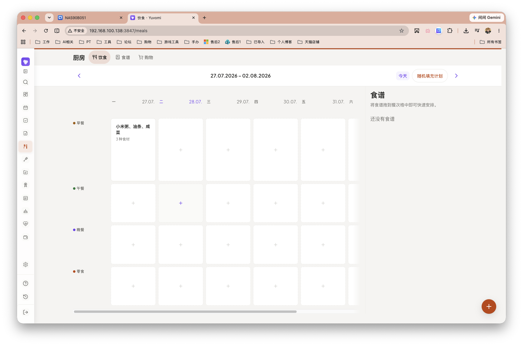The height and width of the screenshot is (346, 523).
Task: Click the 问问 Gemini button
Action: coord(486,18)
